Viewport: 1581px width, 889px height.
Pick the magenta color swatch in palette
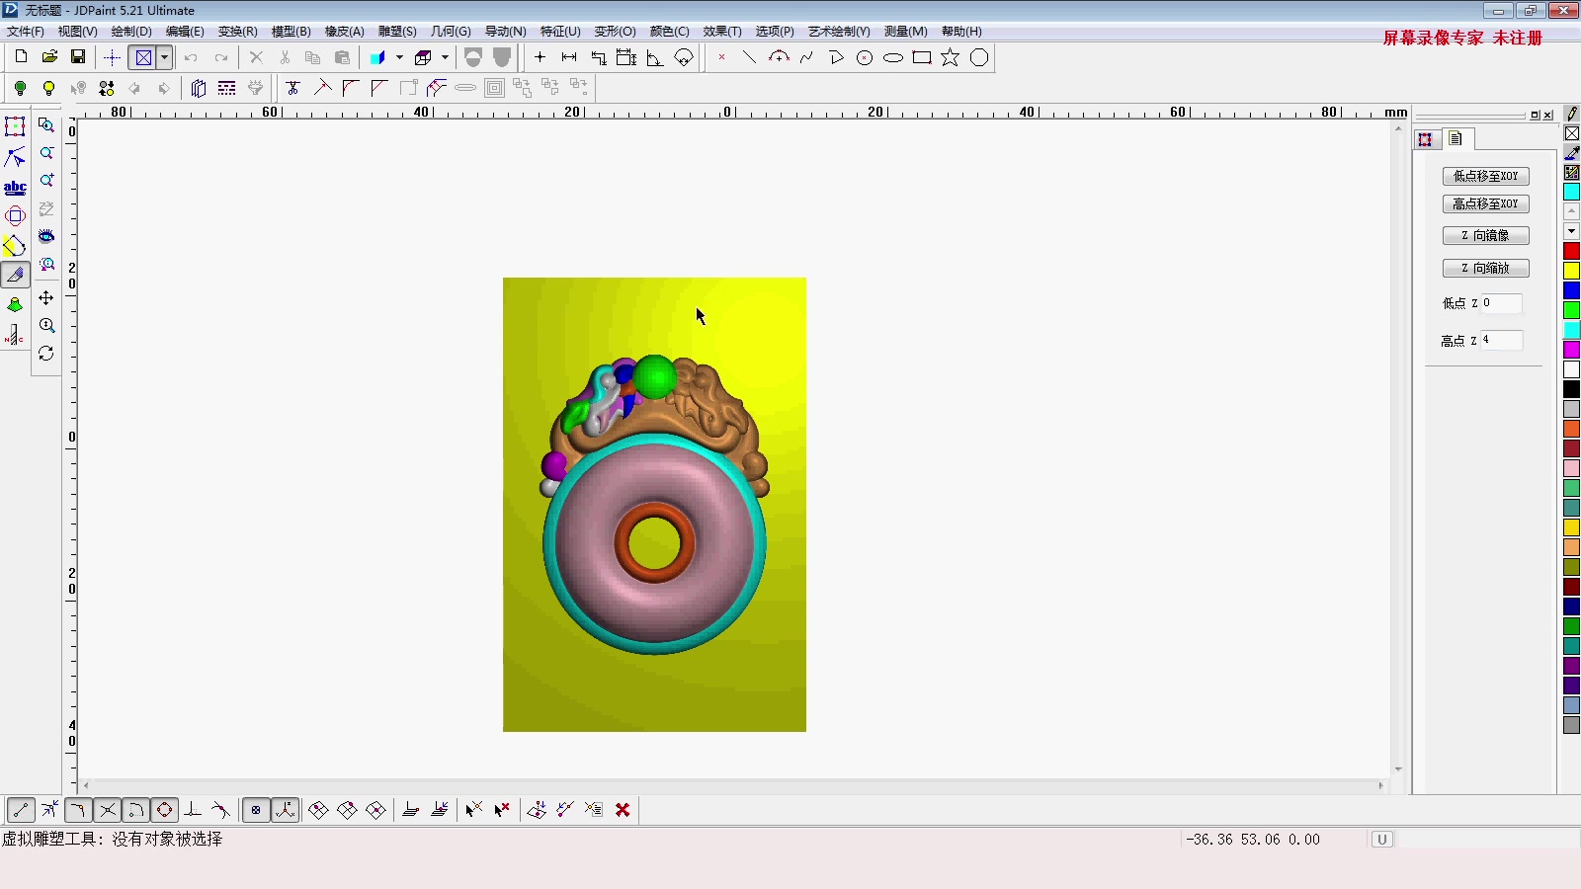pos(1571,350)
